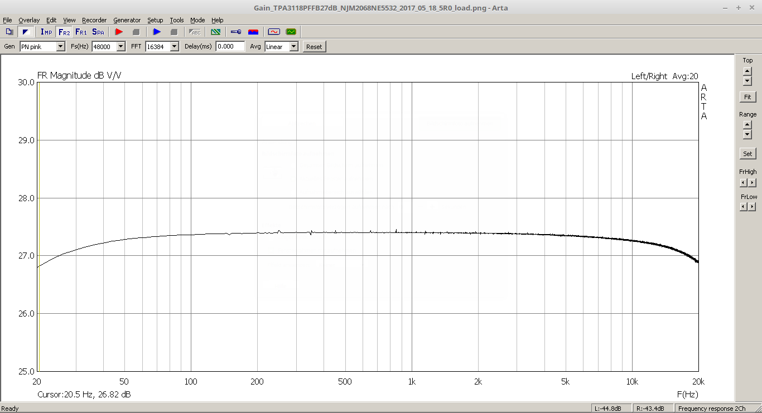
Task: Start the generator with blue play arrow
Action: (x=157, y=32)
